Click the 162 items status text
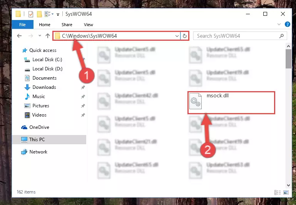296x205 pixels. pos(26,192)
